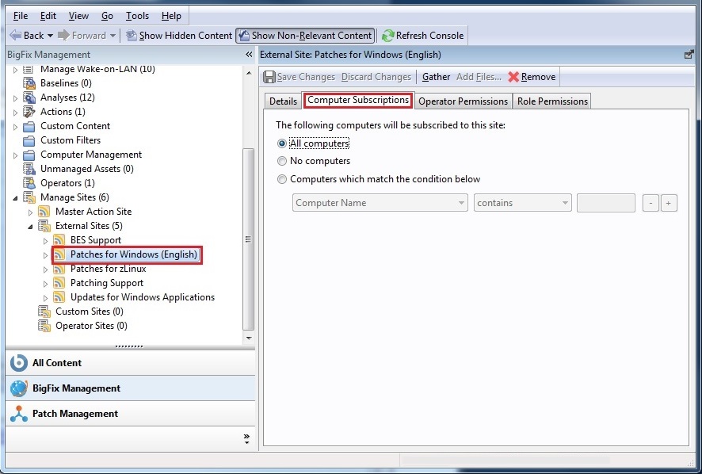Click the Computer Management folder icon
Screen dimensions: 702x474
point(29,155)
